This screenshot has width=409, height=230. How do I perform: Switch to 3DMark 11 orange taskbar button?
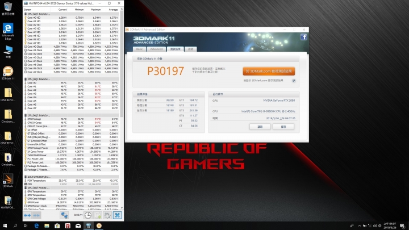pyautogui.click(x=99, y=226)
